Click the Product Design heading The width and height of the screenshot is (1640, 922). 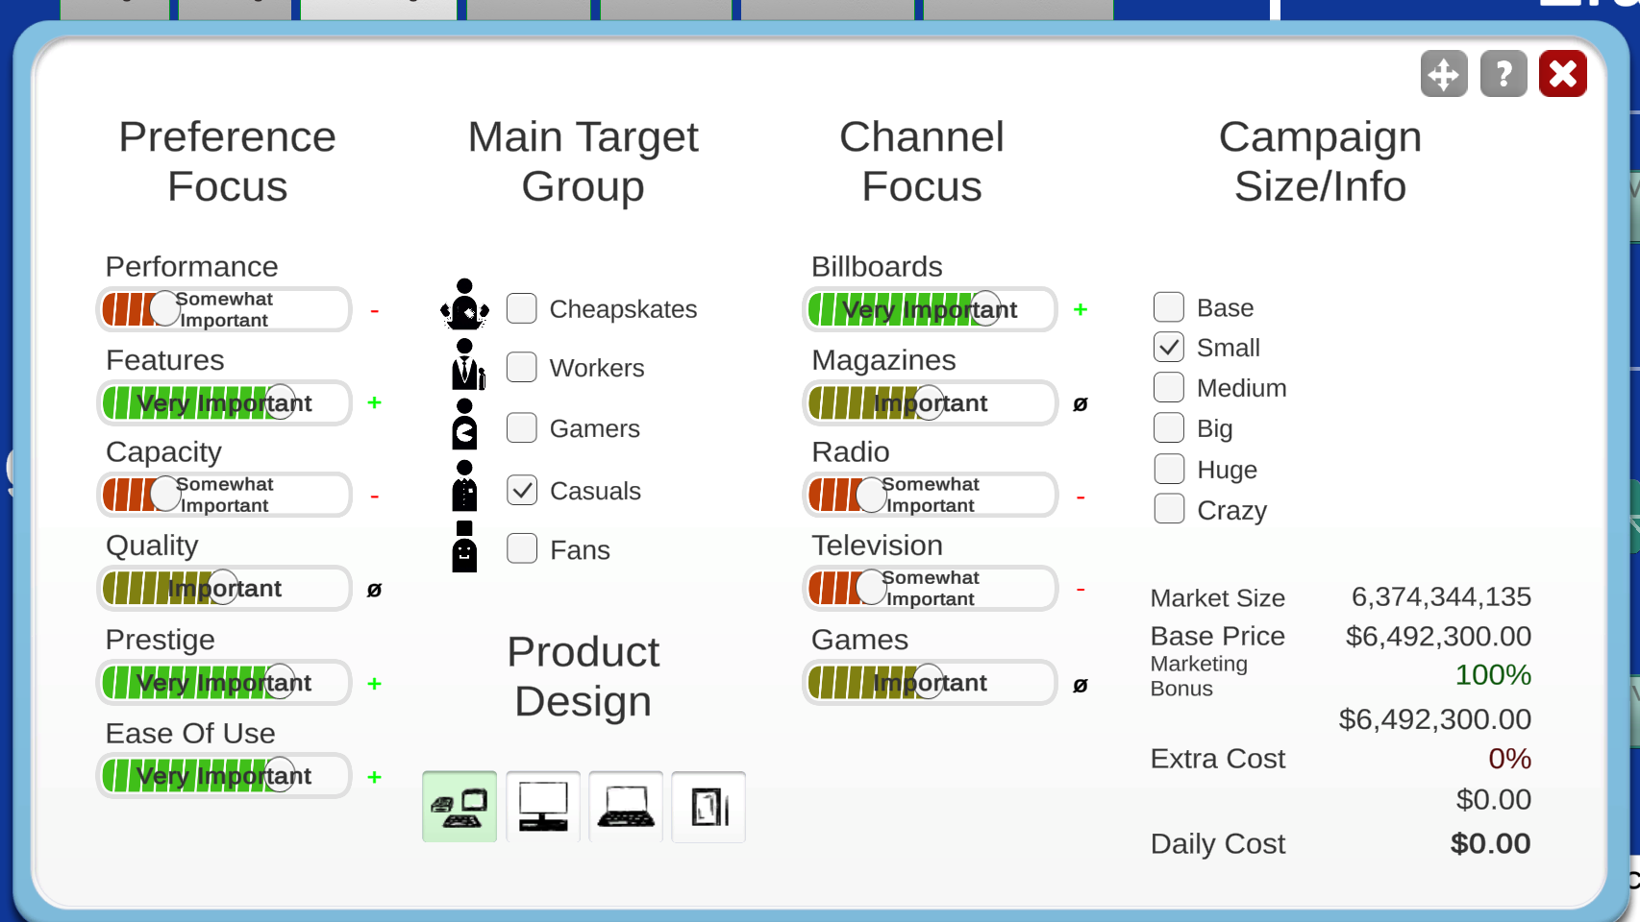pyautogui.click(x=584, y=676)
